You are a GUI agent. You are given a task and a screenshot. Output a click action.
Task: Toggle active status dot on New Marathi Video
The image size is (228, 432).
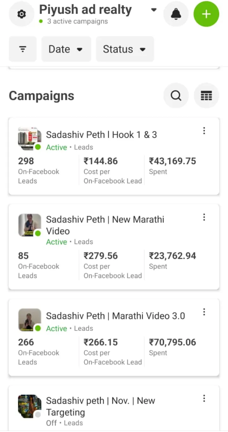(x=38, y=234)
